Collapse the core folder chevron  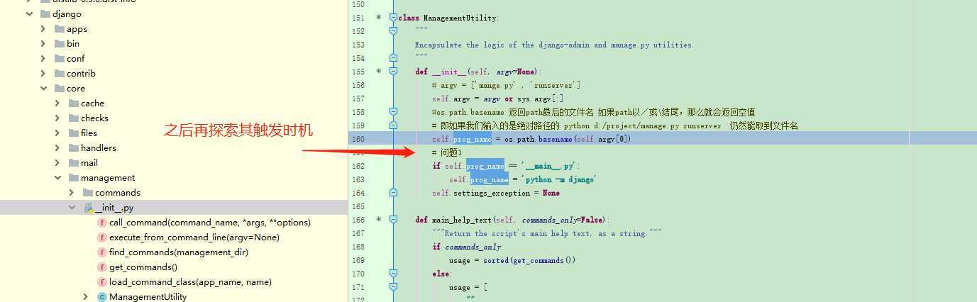pyautogui.click(x=43, y=88)
